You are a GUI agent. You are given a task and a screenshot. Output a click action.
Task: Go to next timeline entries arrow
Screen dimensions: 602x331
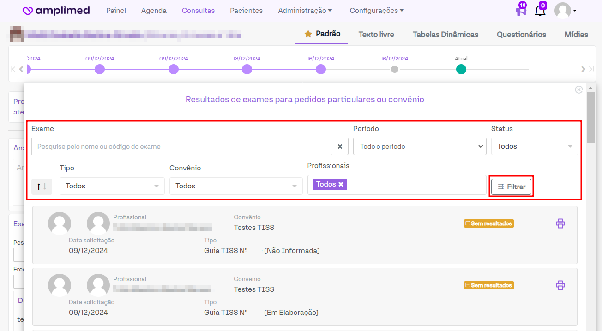coord(584,69)
